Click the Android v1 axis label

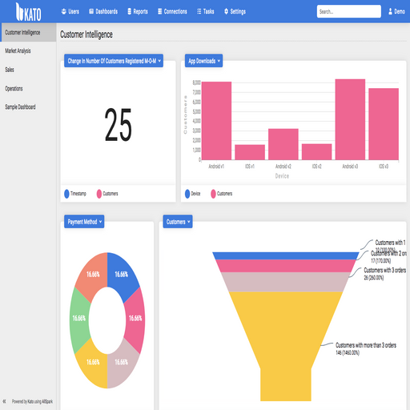[x=216, y=167]
